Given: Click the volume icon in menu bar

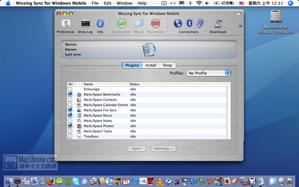Looking at the screenshot, I should pos(207,3).
